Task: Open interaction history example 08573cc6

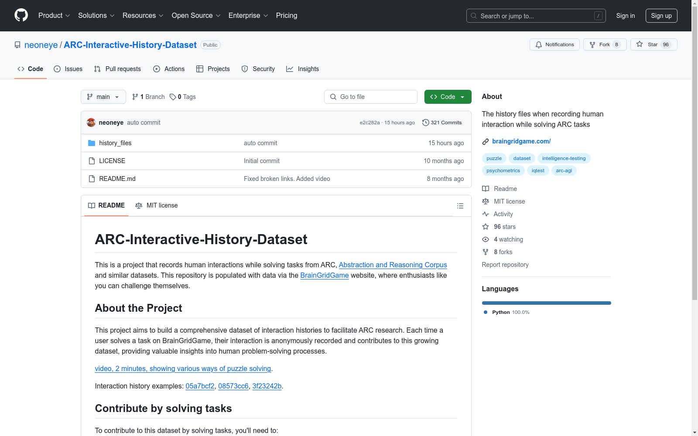Action: coord(233,386)
